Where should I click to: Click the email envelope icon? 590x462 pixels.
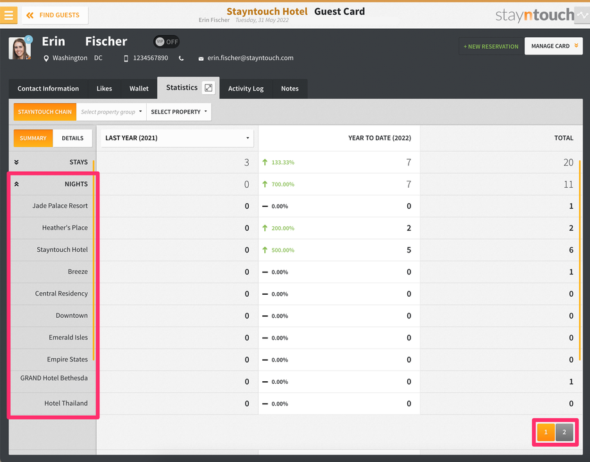click(201, 59)
